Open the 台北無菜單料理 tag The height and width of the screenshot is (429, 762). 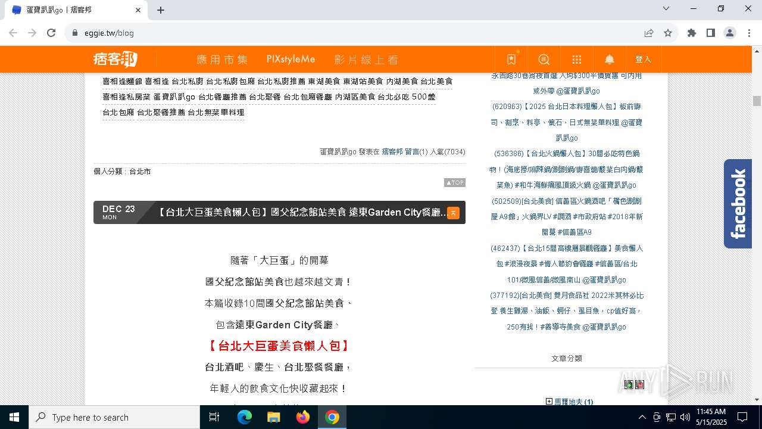pos(216,112)
